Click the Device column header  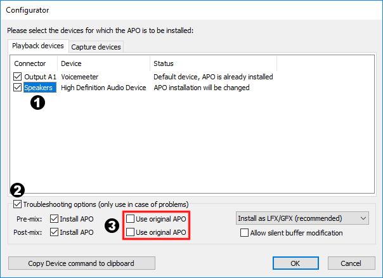coord(71,63)
